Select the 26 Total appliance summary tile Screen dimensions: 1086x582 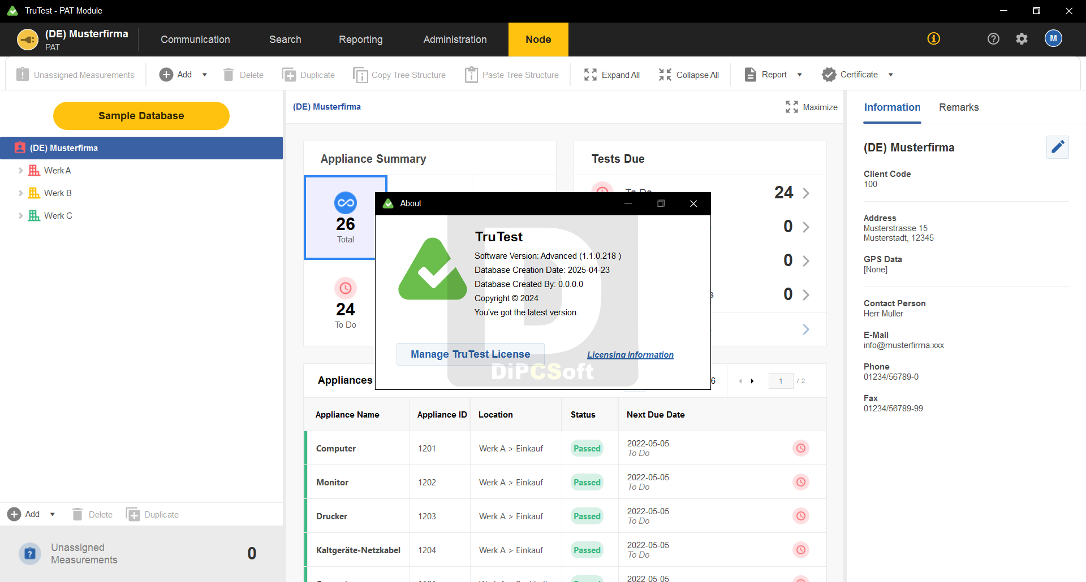[346, 218]
